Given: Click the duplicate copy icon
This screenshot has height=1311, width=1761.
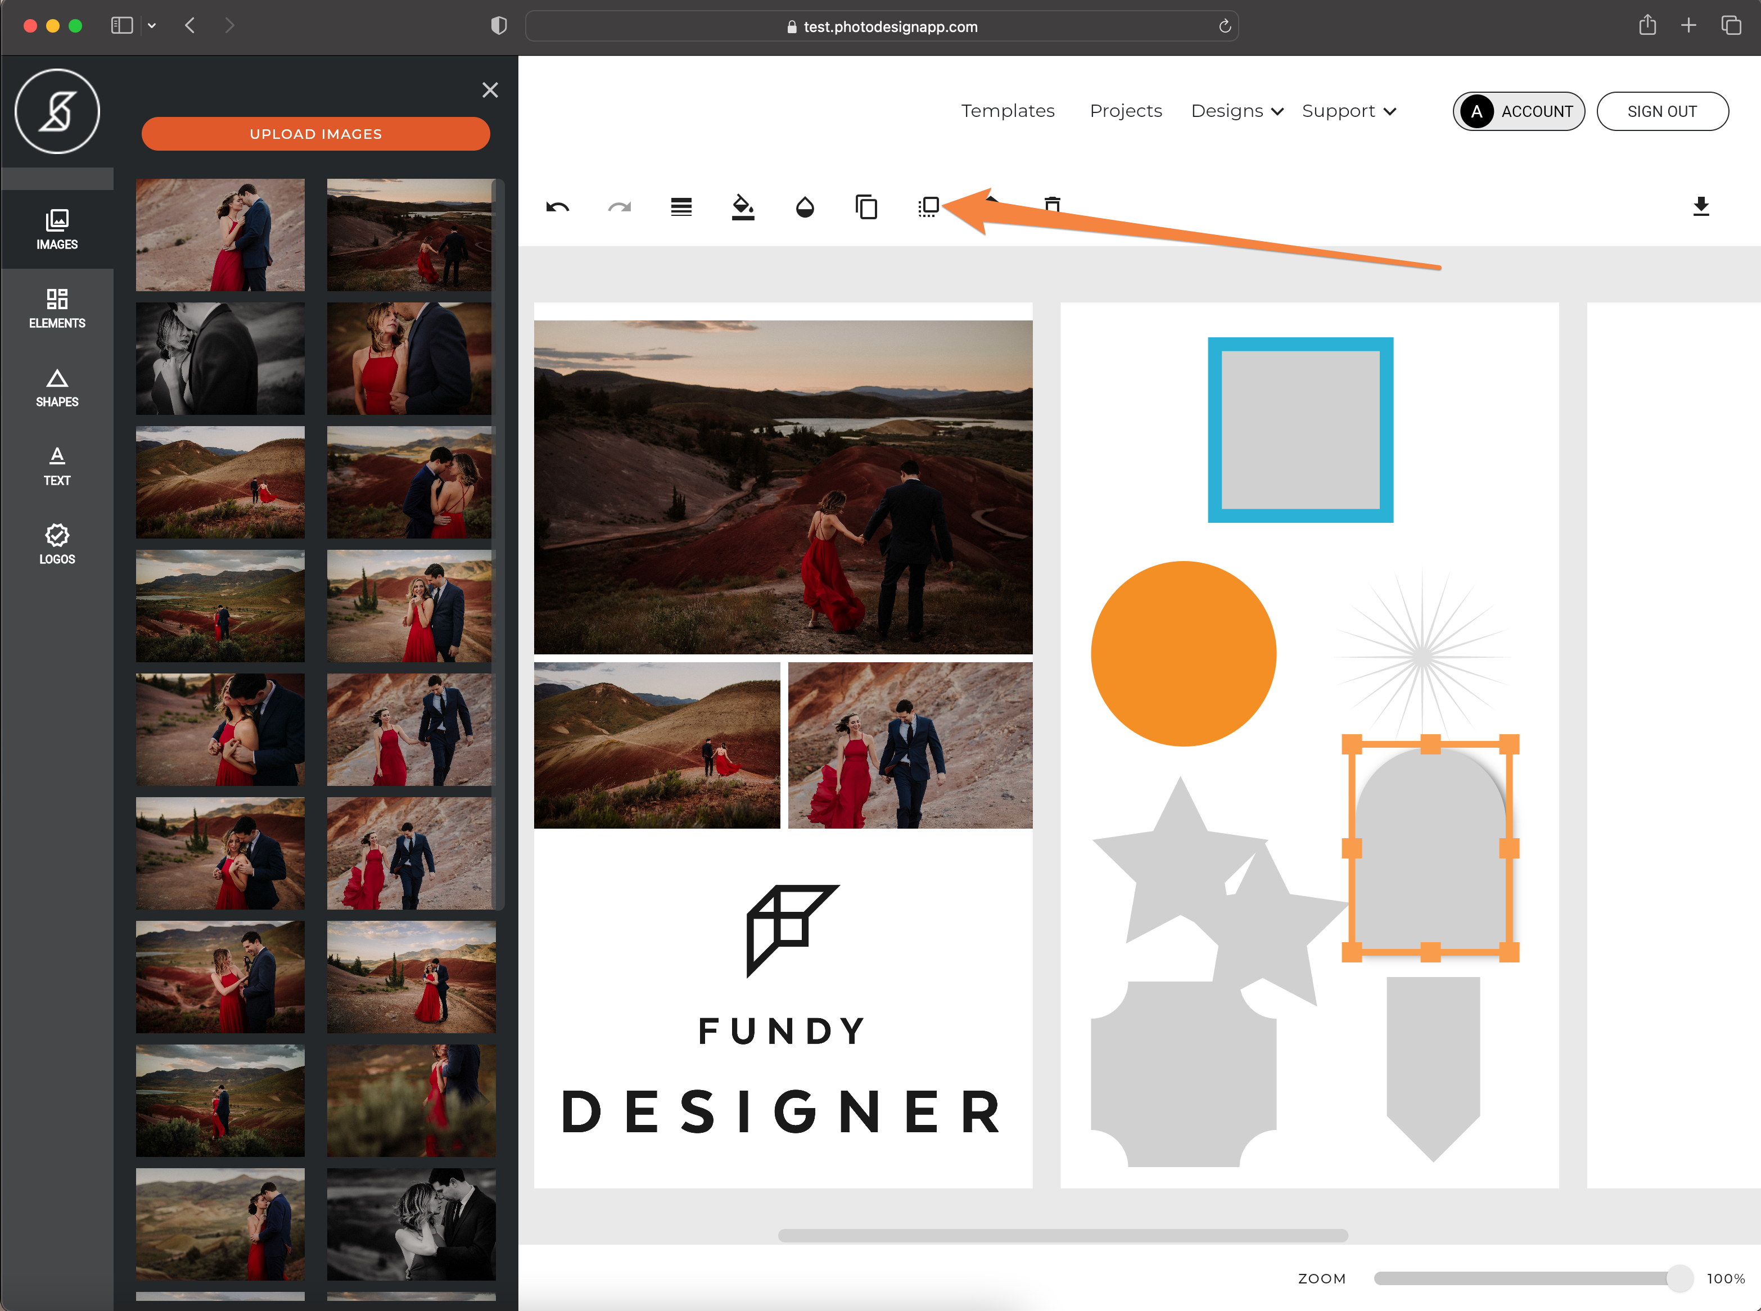Looking at the screenshot, I should tap(866, 207).
